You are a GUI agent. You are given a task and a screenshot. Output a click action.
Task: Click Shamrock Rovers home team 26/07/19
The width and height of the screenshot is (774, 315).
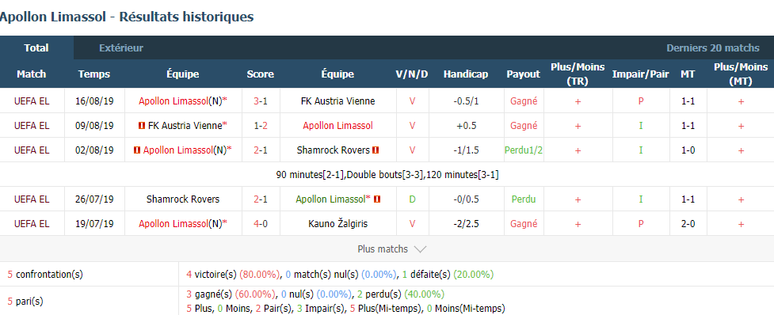point(183,199)
